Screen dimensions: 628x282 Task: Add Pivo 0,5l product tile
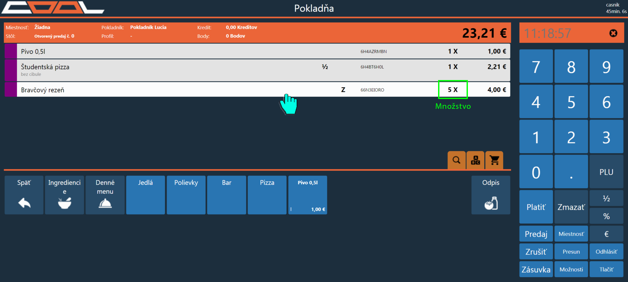(x=308, y=195)
